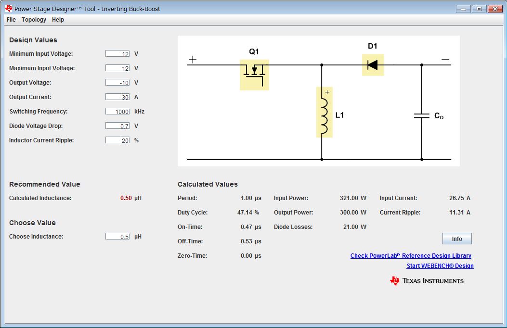Click the Calculated Values heading

(208, 184)
